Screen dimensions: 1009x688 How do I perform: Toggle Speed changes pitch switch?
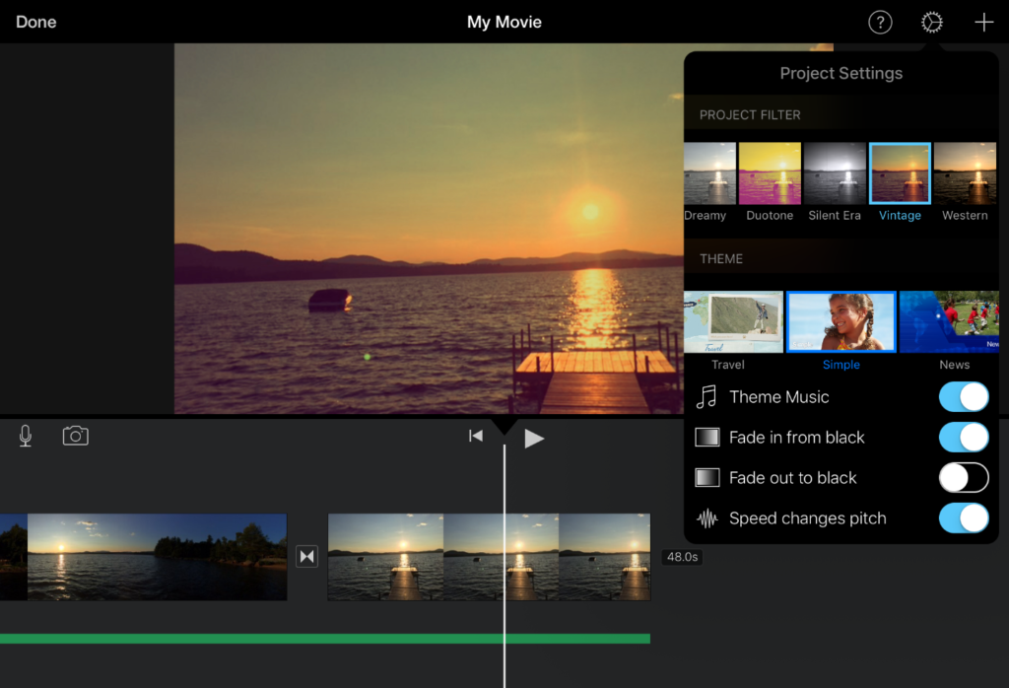tap(964, 518)
